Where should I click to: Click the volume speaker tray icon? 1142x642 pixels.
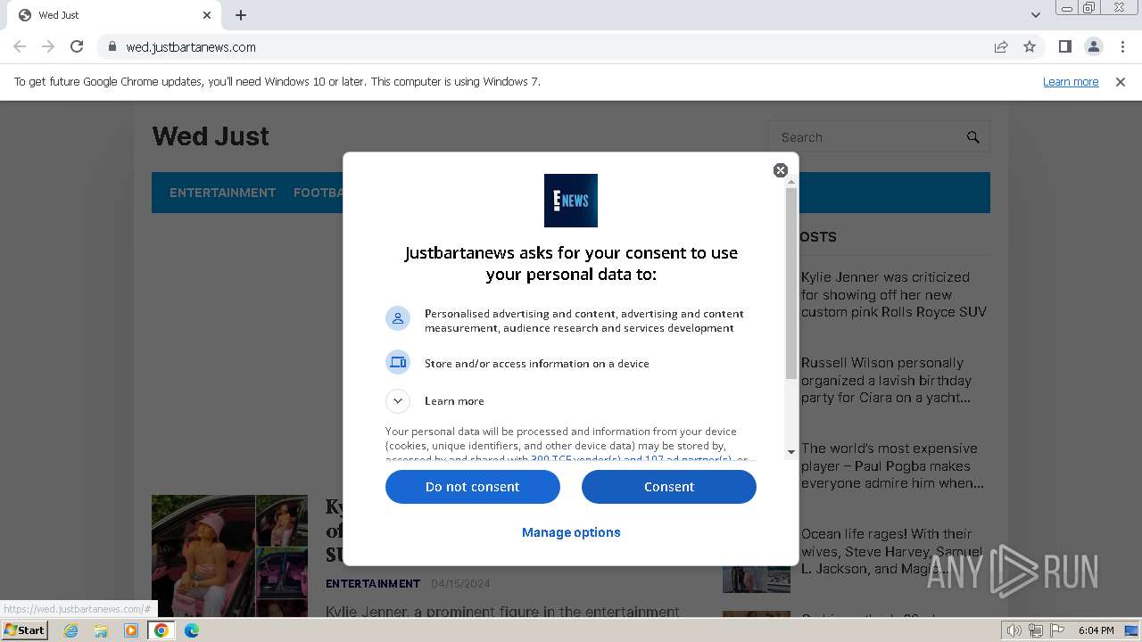[x=1014, y=630]
